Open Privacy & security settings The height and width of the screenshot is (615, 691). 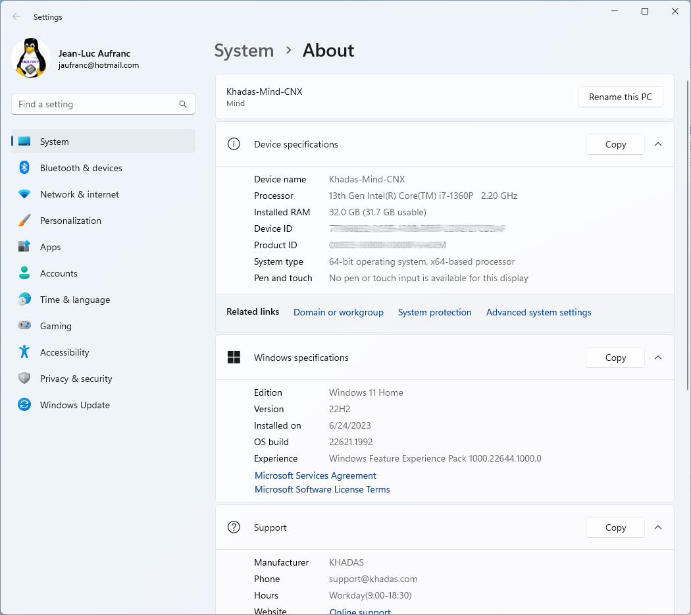(x=103, y=378)
